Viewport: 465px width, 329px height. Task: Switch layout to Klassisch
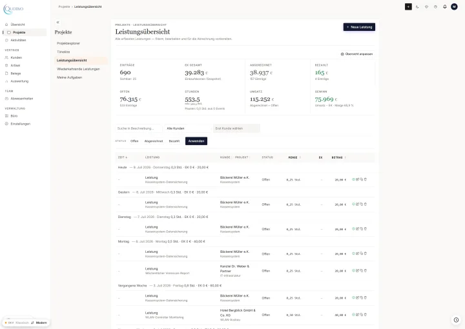[22, 323]
